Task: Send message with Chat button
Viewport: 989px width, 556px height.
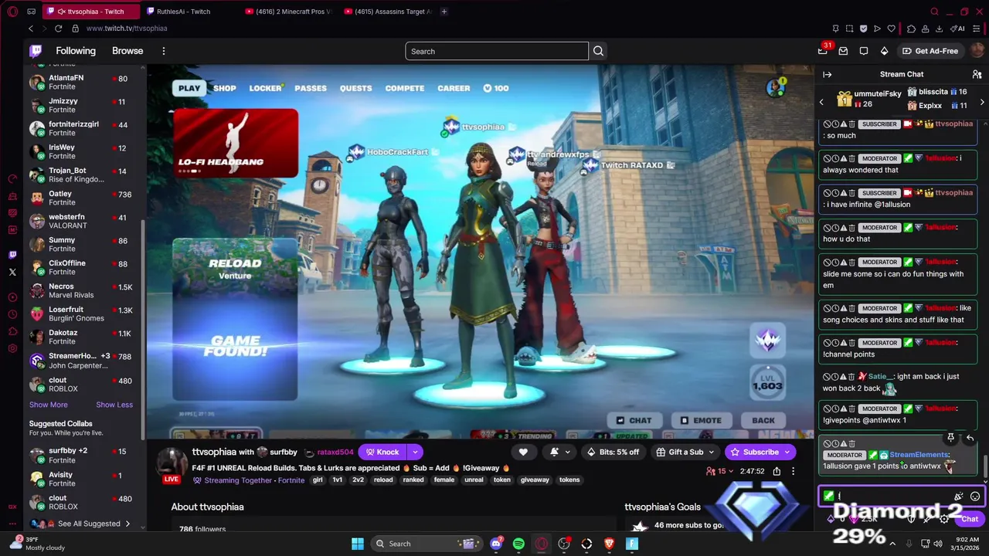Action: [x=970, y=519]
